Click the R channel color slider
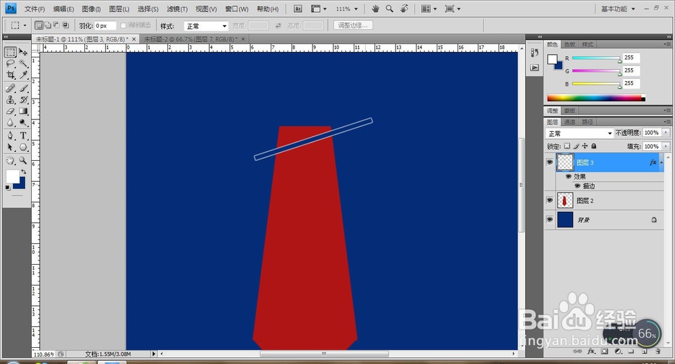 597,58
